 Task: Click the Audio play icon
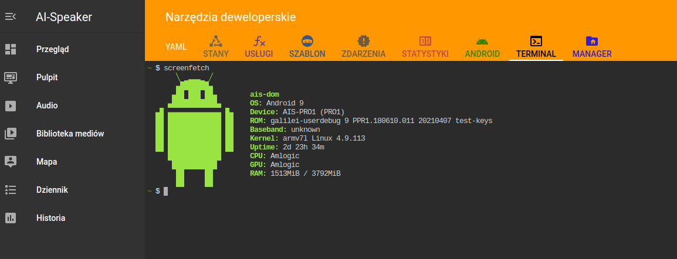click(x=11, y=105)
